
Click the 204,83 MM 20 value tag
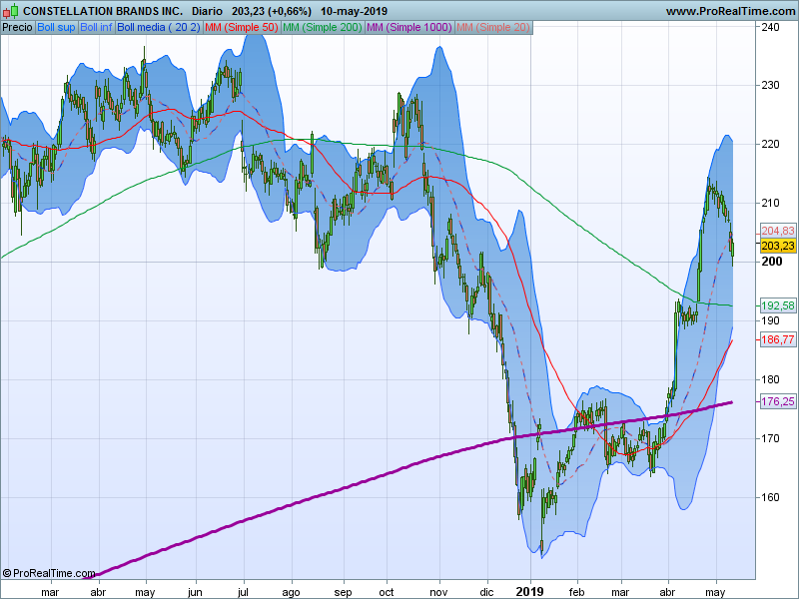(778, 231)
